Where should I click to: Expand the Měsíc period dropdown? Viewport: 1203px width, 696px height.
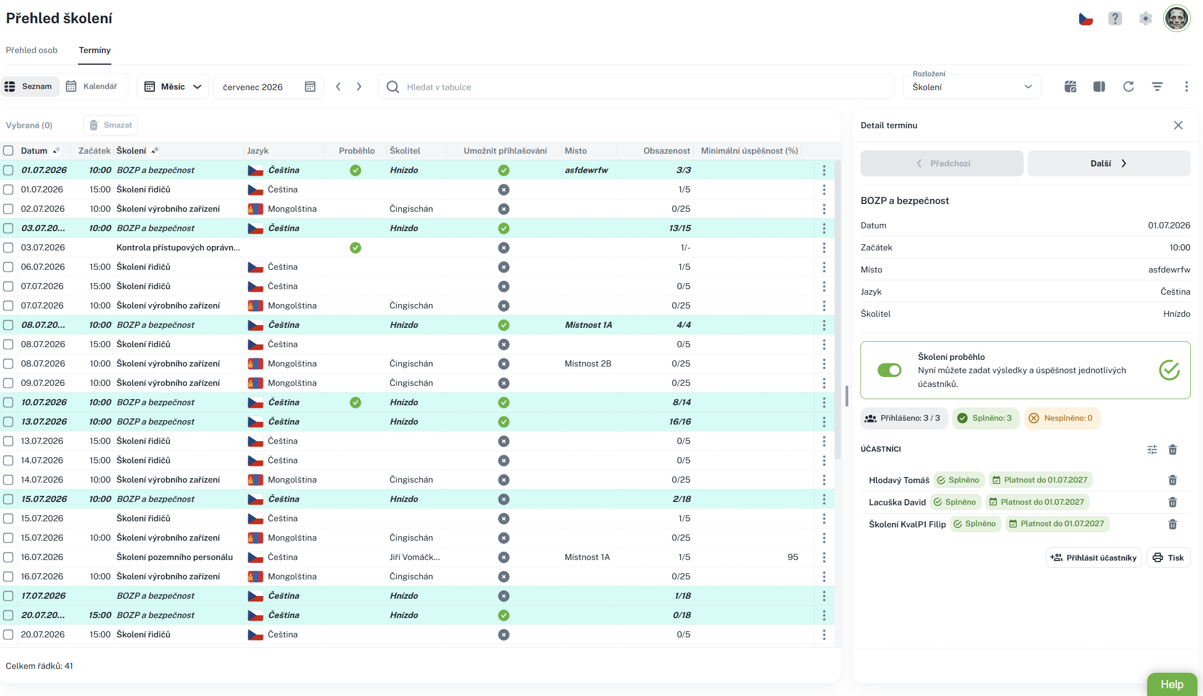173,87
